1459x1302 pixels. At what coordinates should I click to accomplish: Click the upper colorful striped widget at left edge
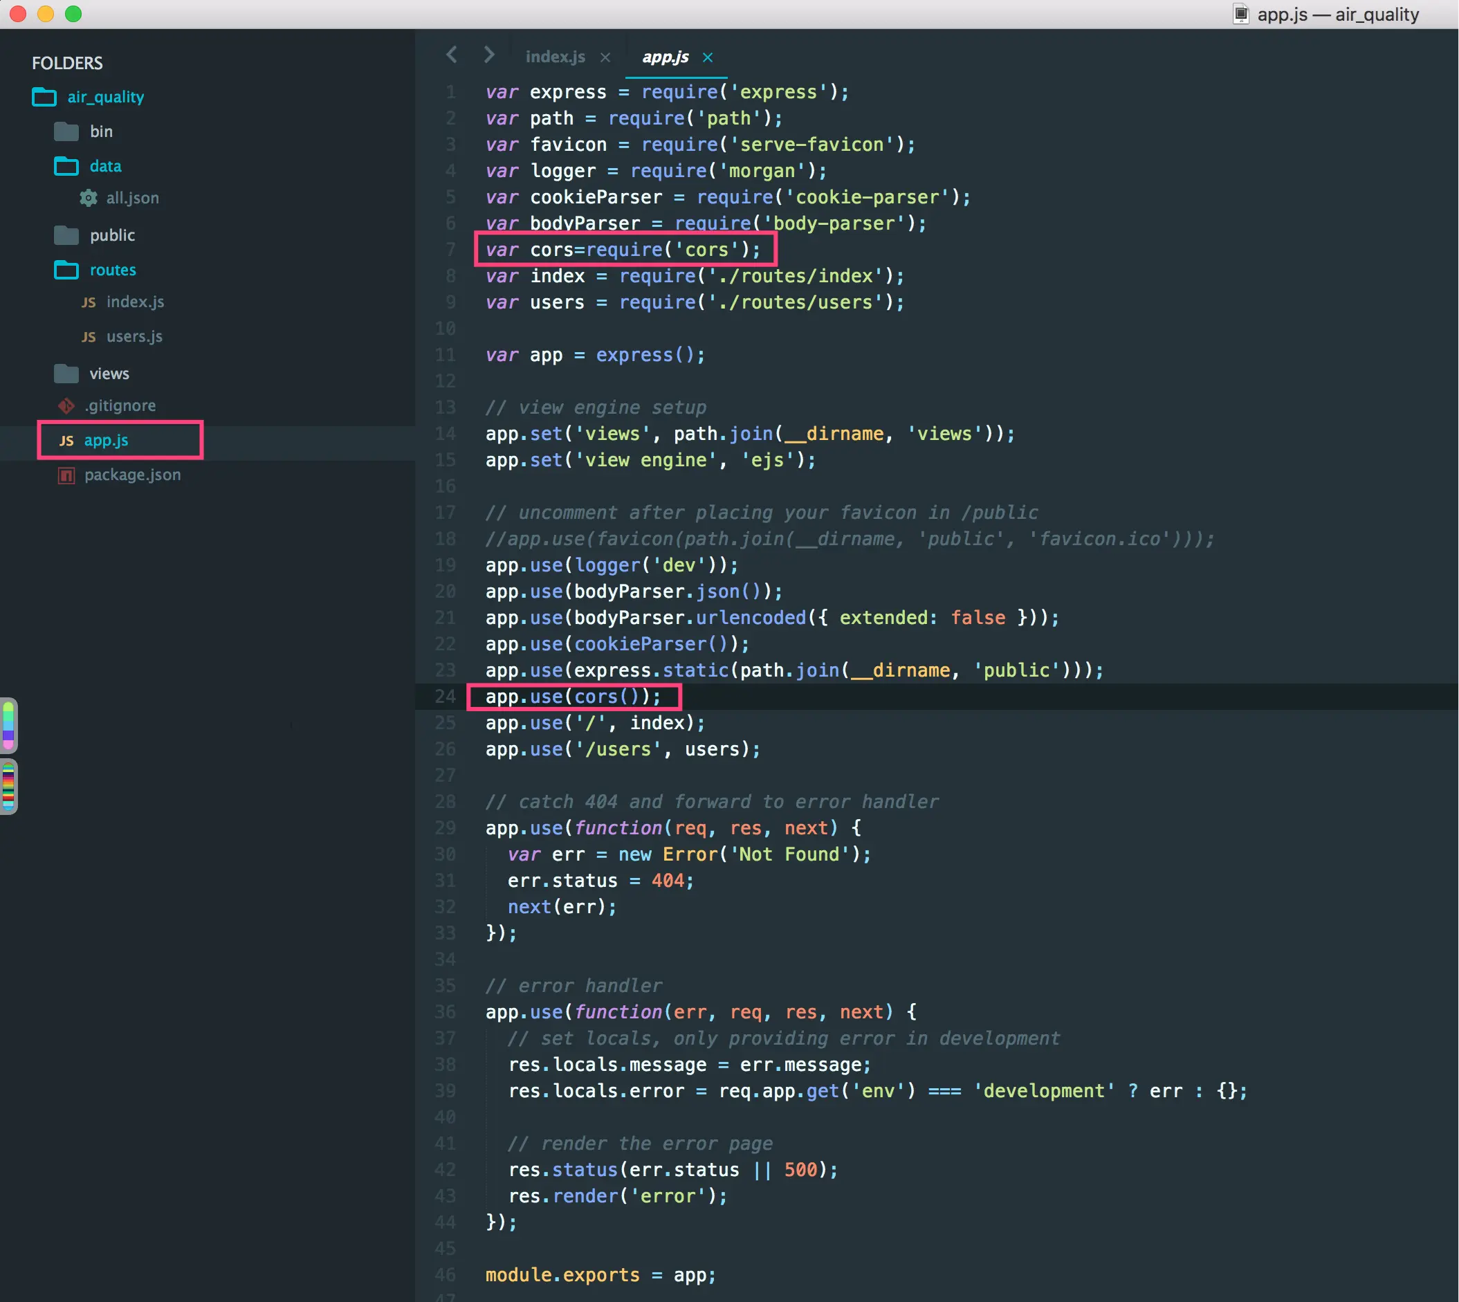(8, 726)
